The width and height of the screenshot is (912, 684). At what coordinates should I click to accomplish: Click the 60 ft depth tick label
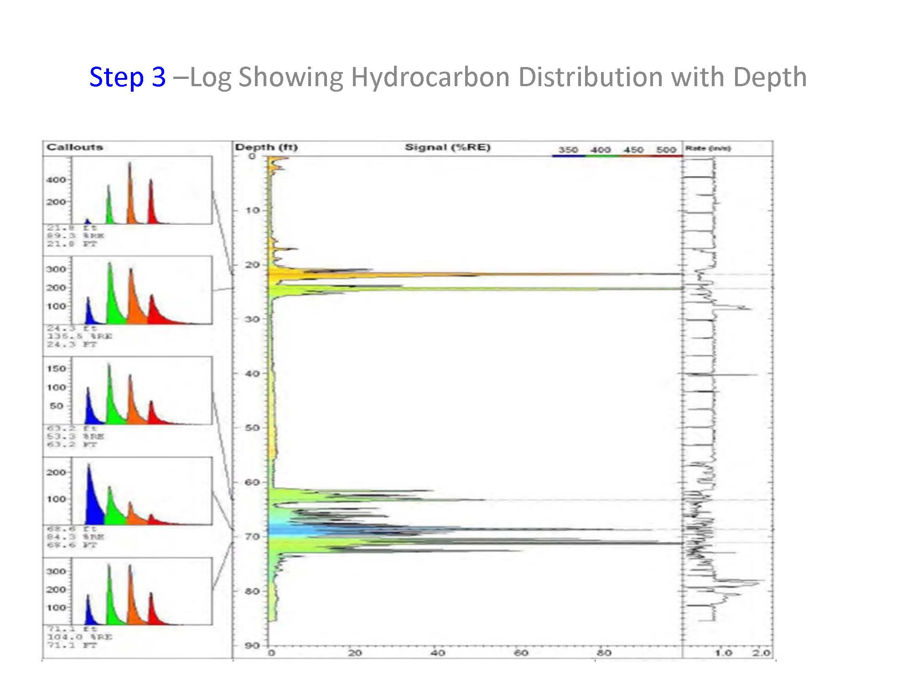tap(252, 482)
